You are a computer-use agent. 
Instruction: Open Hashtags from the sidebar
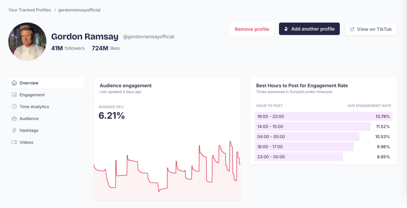click(x=29, y=131)
